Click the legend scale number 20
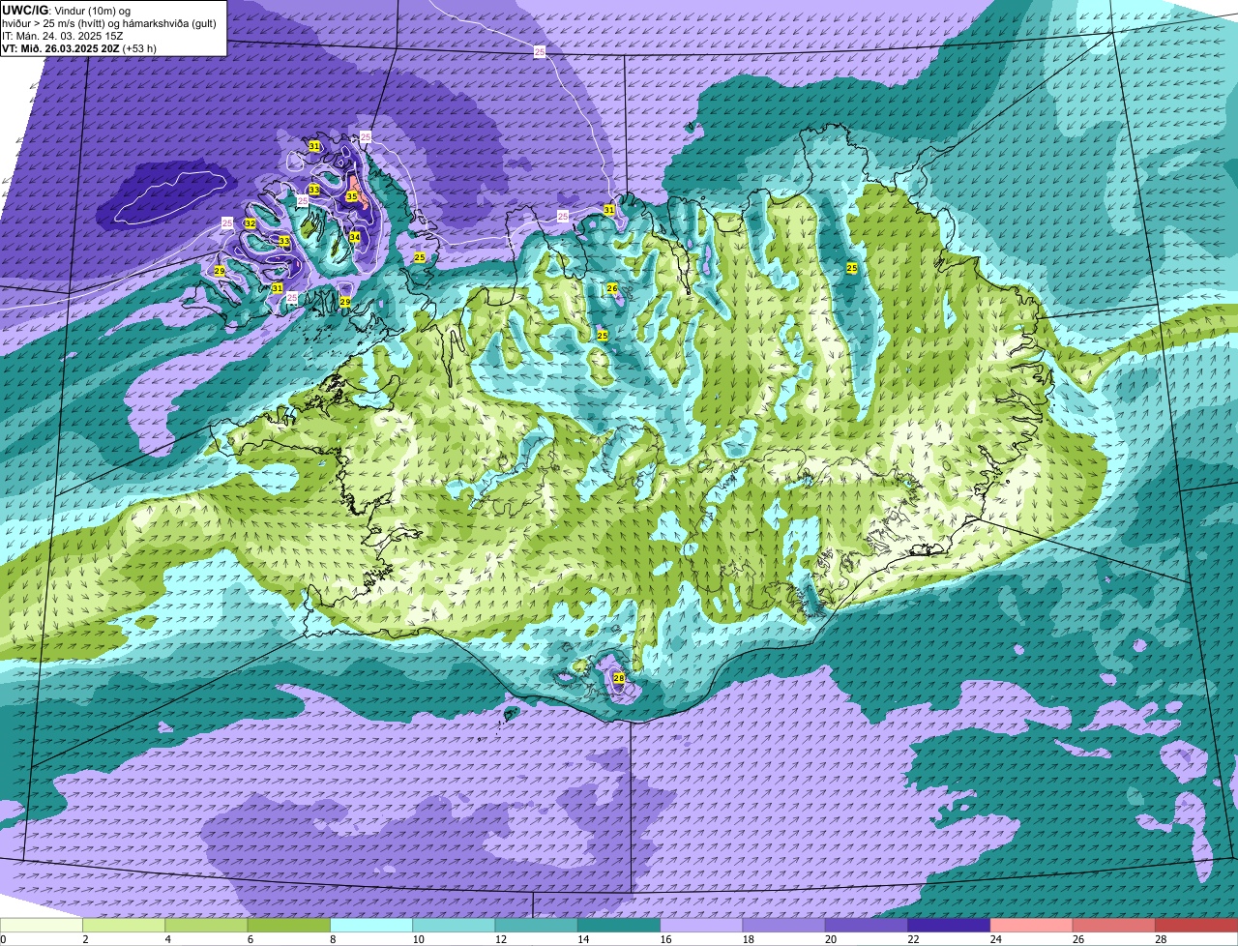 tap(830, 939)
